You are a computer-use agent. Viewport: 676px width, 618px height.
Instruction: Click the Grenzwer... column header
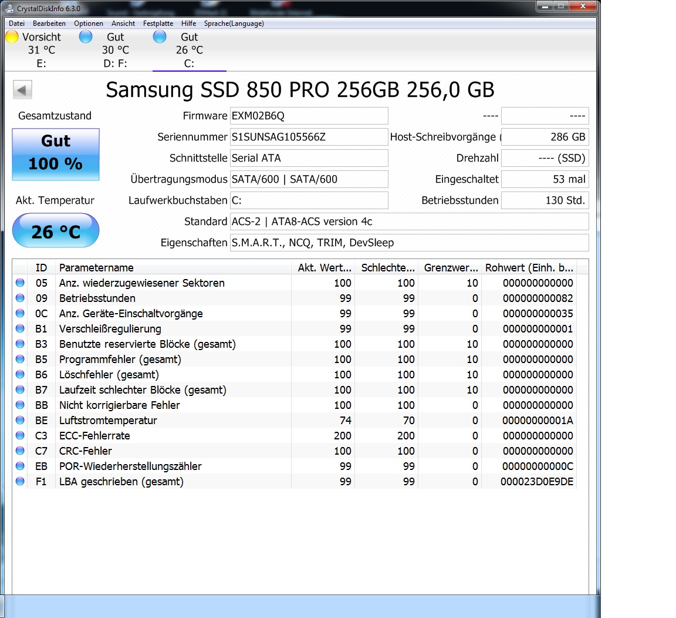[x=449, y=267]
